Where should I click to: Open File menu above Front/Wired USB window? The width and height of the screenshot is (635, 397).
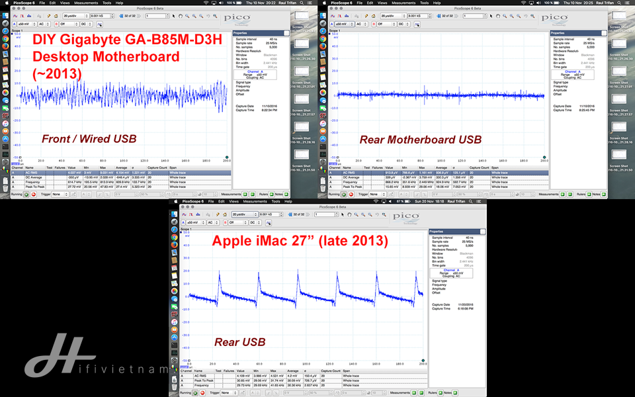(42, 3)
